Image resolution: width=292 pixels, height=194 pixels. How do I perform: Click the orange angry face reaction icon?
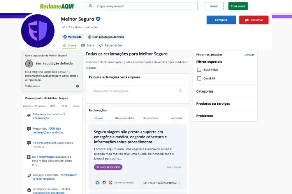pos(111,182)
